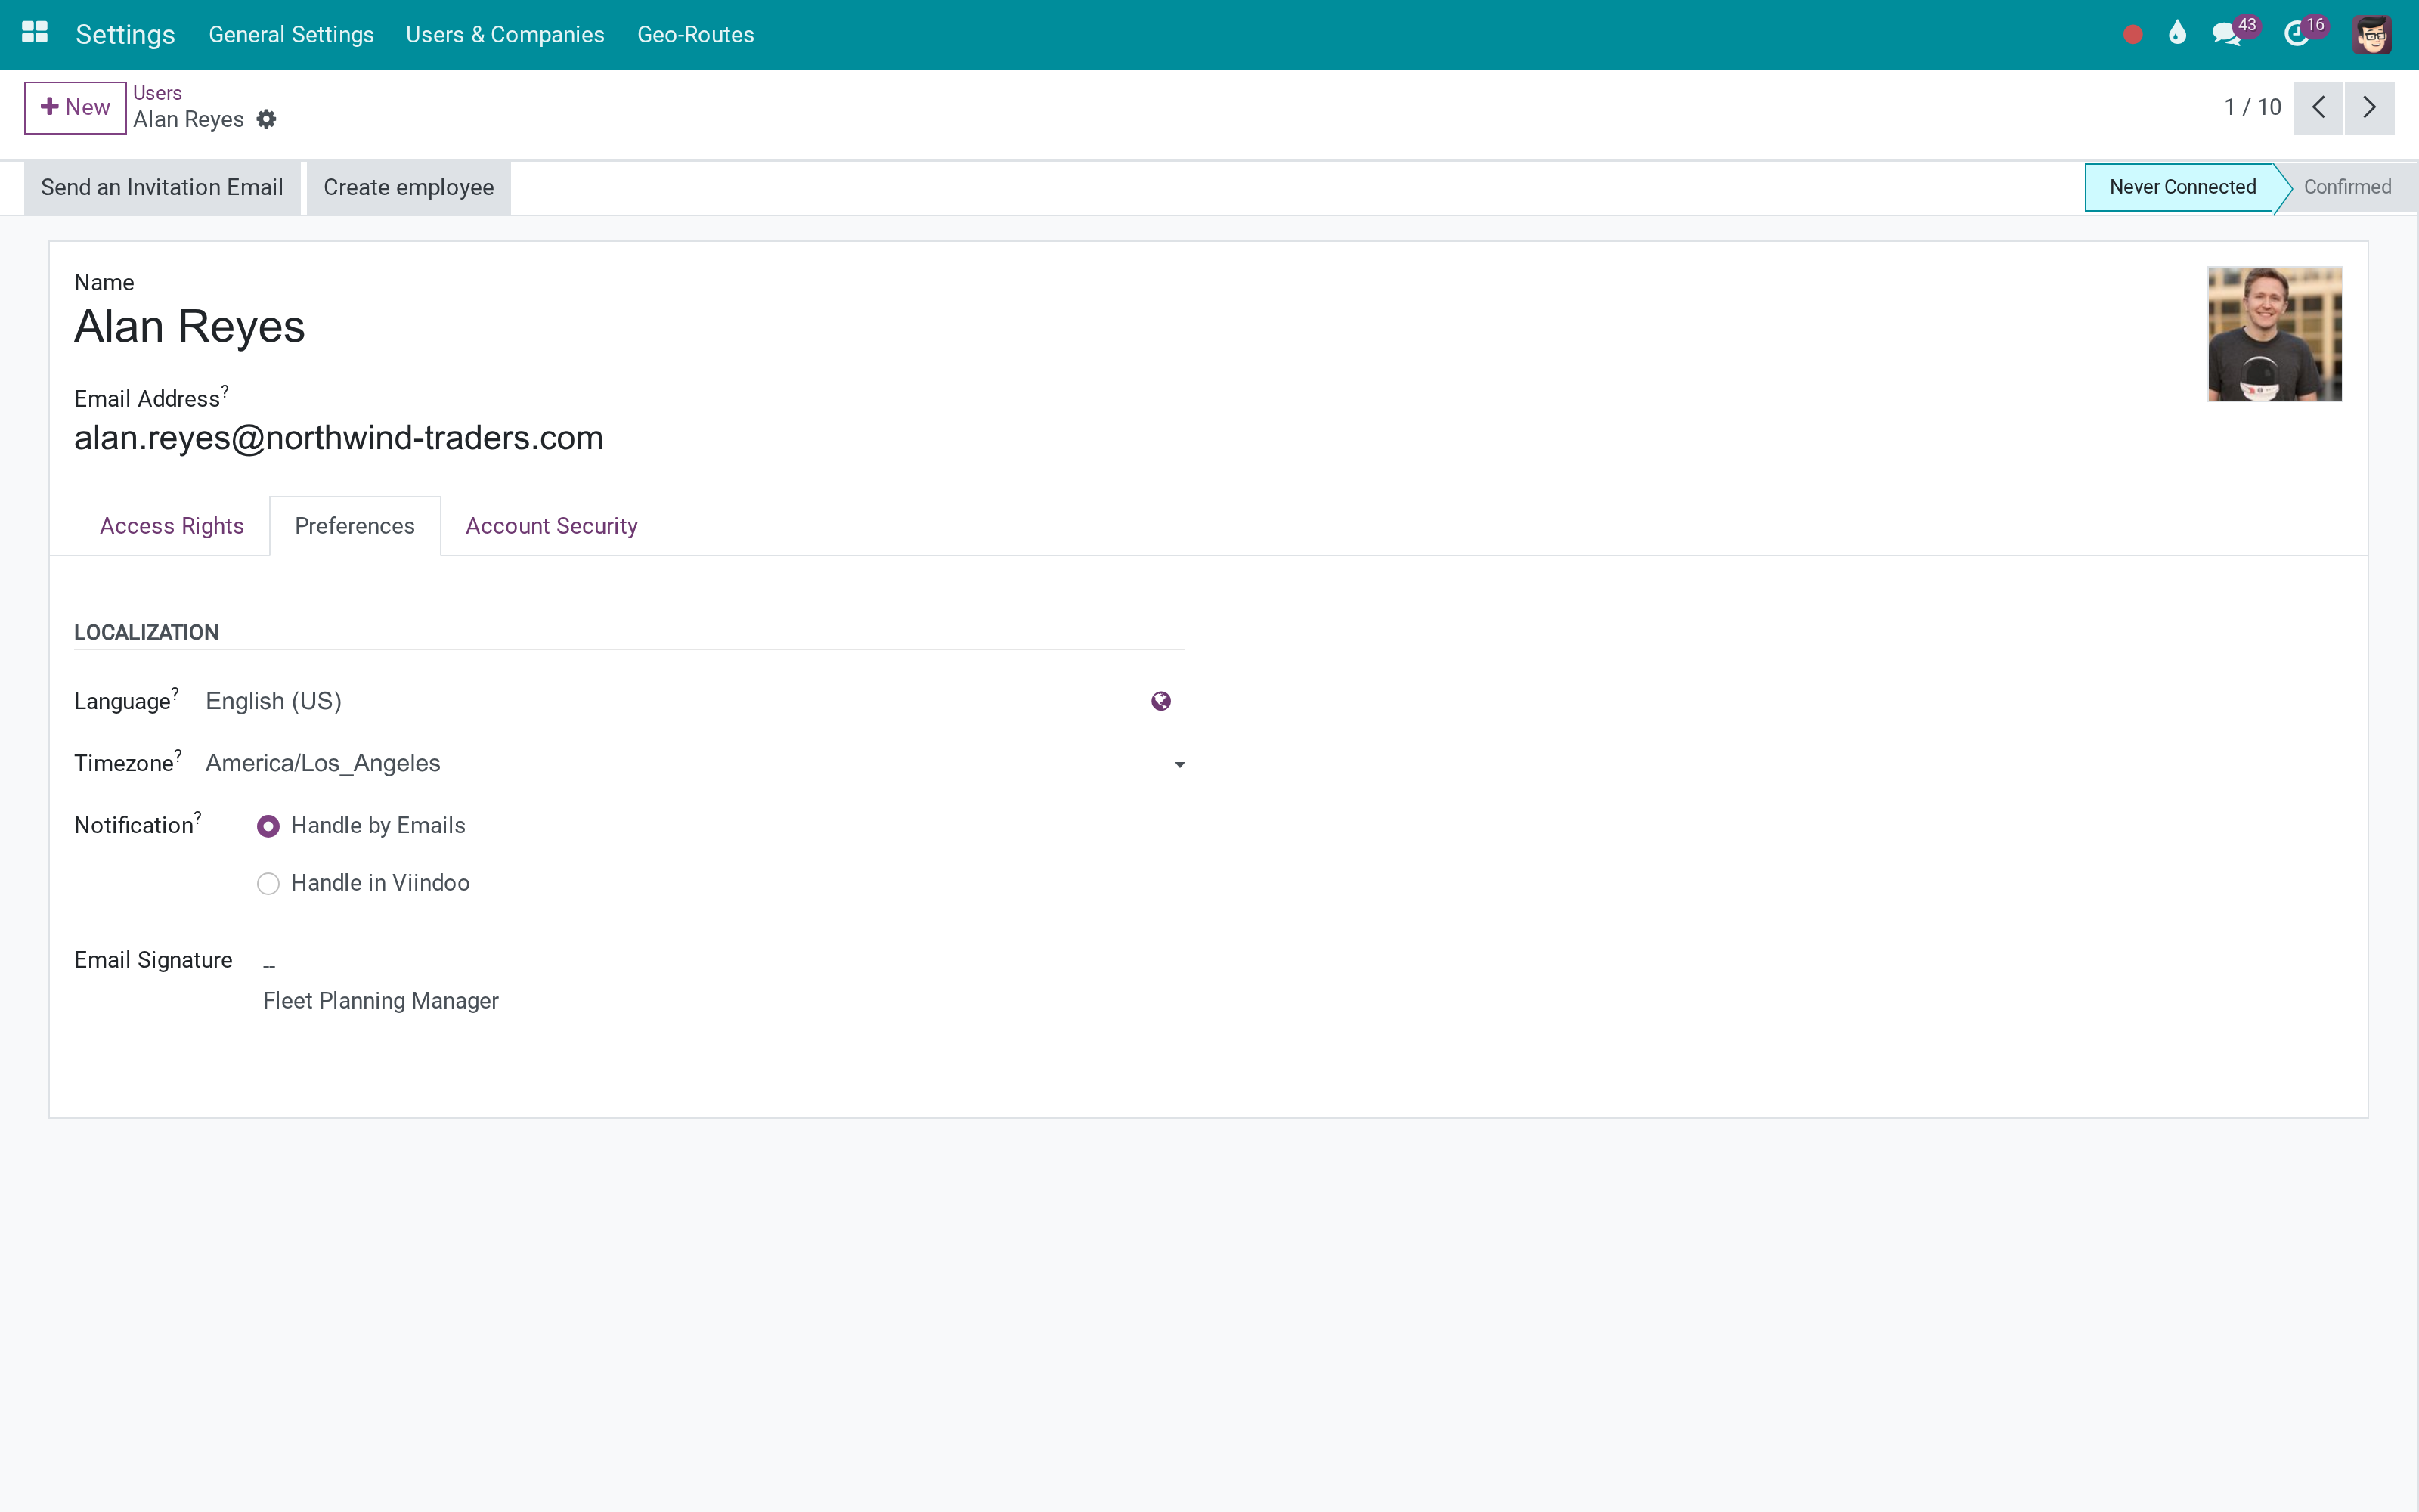Click the email address field
Screen dimensions: 2419x1512
click(339, 438)
